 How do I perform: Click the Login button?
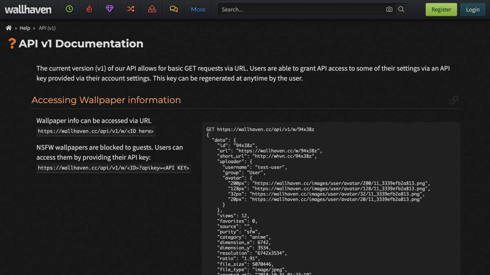(x=473, y=9)
